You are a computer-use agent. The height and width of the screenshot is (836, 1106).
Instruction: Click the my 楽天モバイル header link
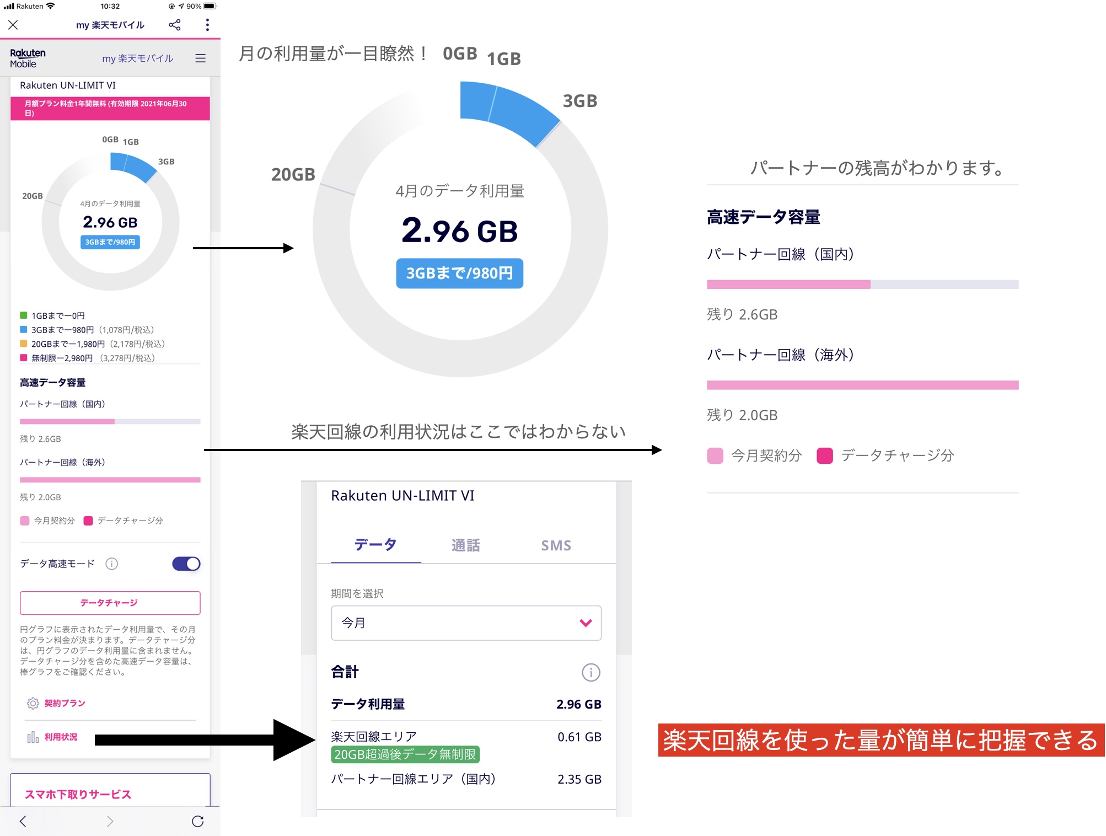point(137,58)
